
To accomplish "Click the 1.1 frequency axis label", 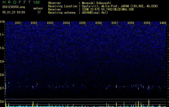I will pyautogui.click(x=2, y=35).
